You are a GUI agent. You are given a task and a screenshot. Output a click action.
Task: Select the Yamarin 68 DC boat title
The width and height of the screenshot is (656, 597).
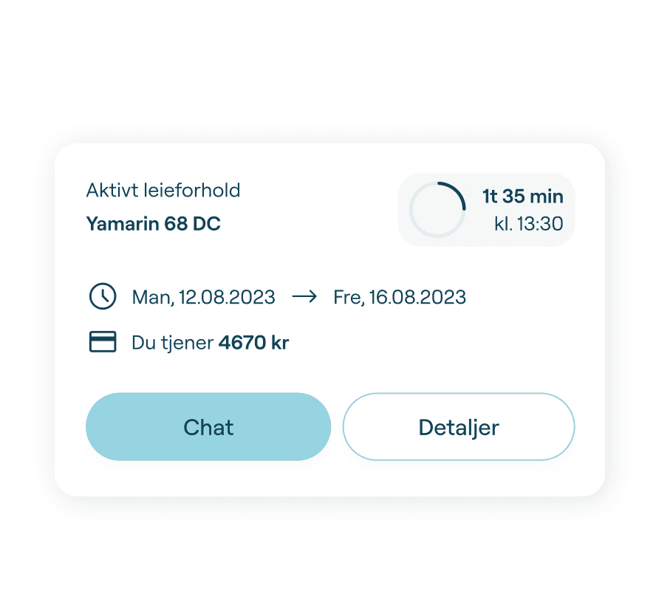(x=154, y=224)
